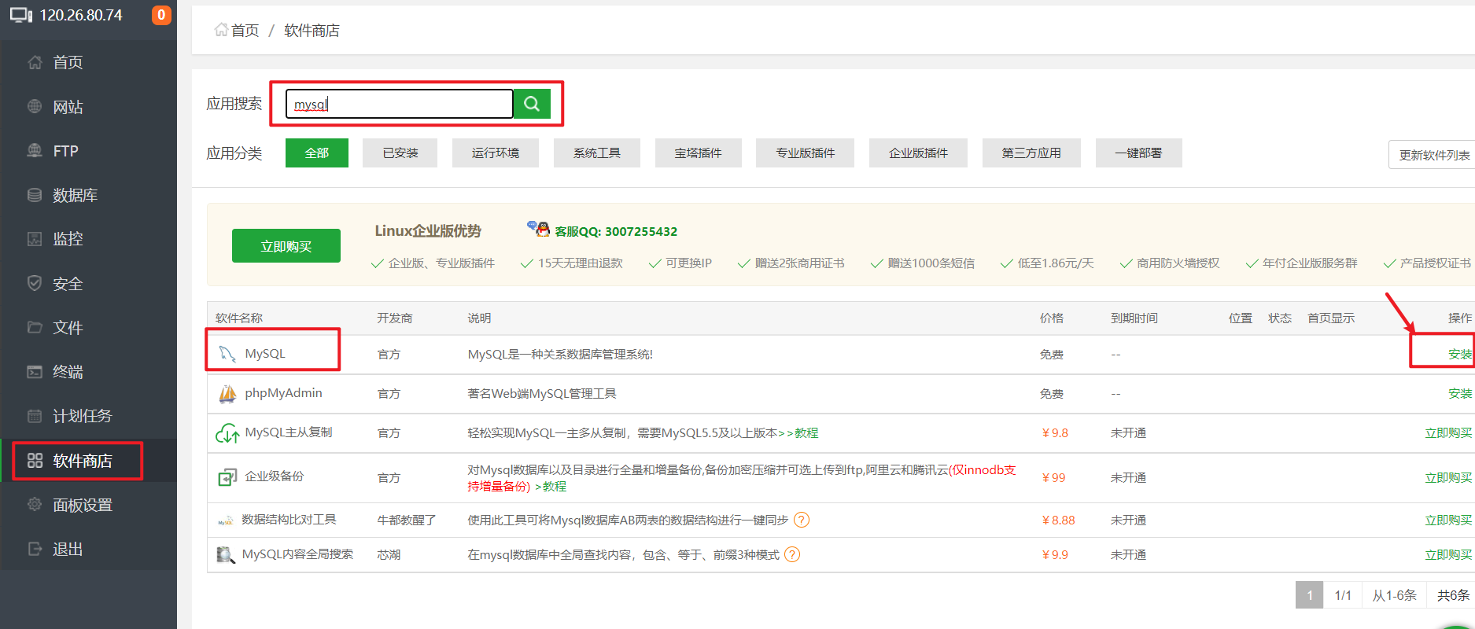Click the 客服QQ: 3007255432 link
This screenshot has height=629, width=1475.
pos(616,231)
